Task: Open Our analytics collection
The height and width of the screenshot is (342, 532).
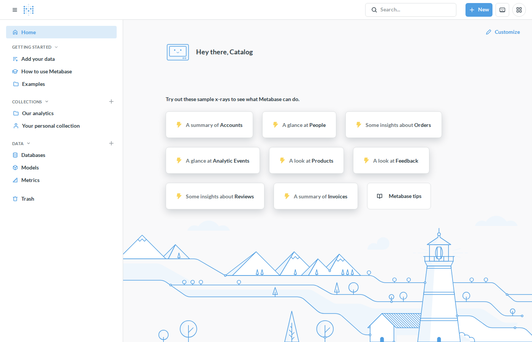Action: [61, 113]
